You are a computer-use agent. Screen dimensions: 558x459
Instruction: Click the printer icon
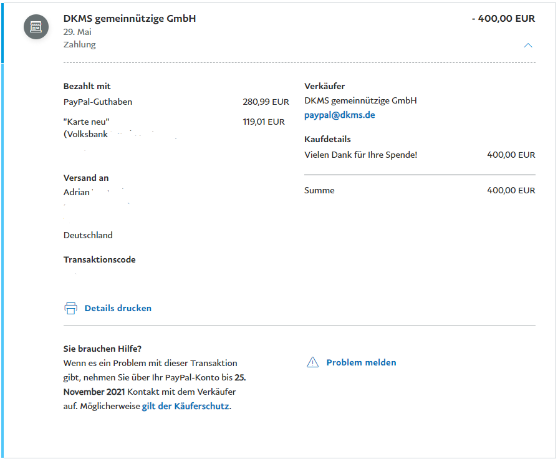pyautogui.click(x=70, y=308)
